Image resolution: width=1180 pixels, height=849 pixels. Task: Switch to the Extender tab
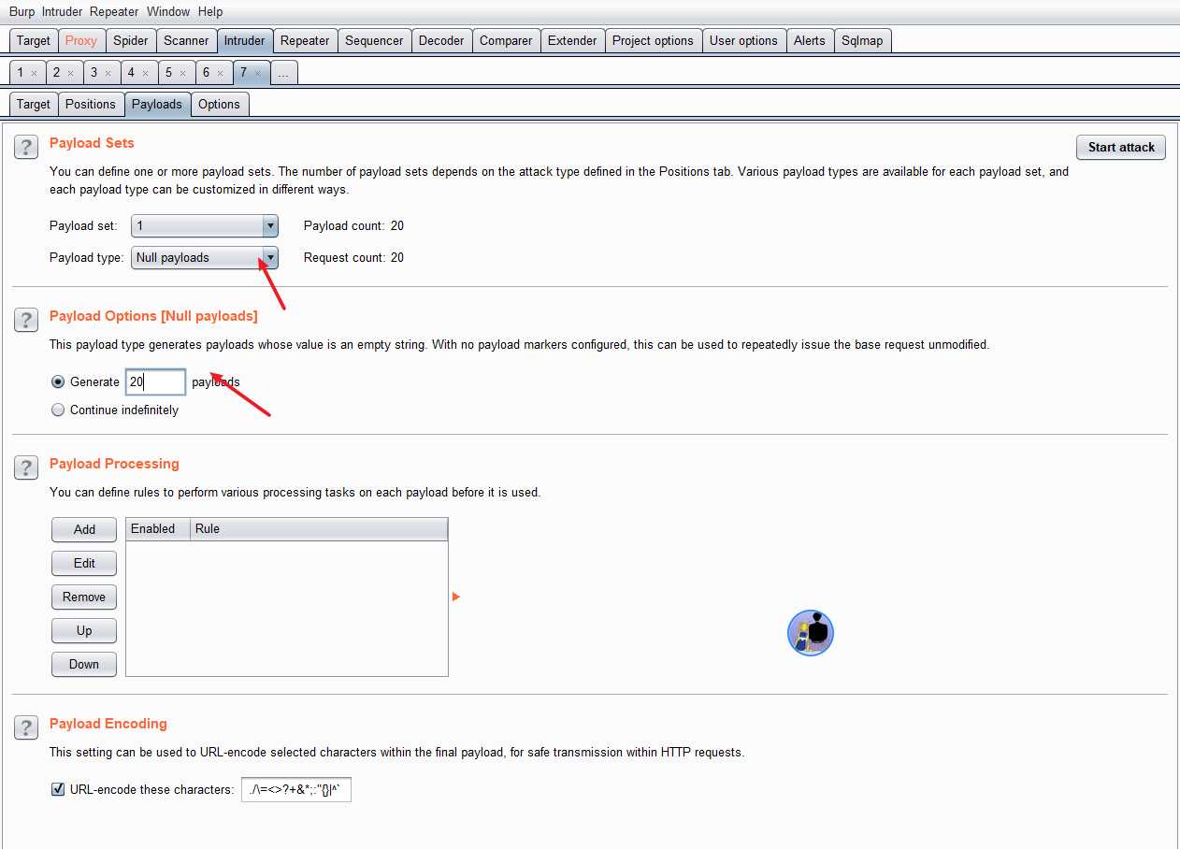click(x=572, y=40)
